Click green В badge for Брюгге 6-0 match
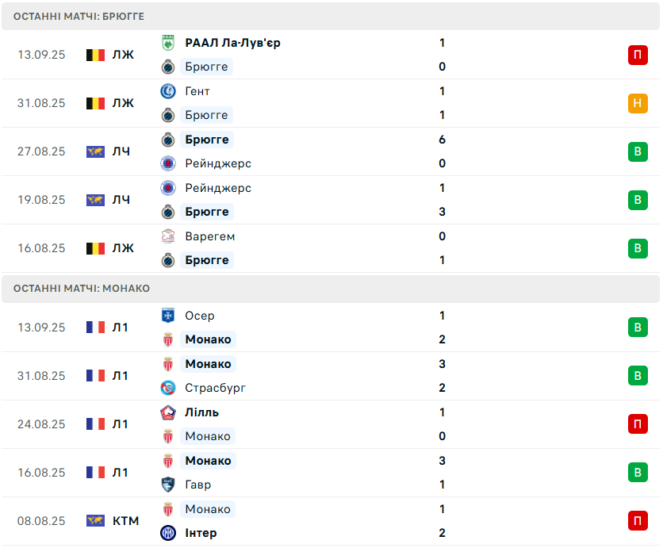 [638, 151]
